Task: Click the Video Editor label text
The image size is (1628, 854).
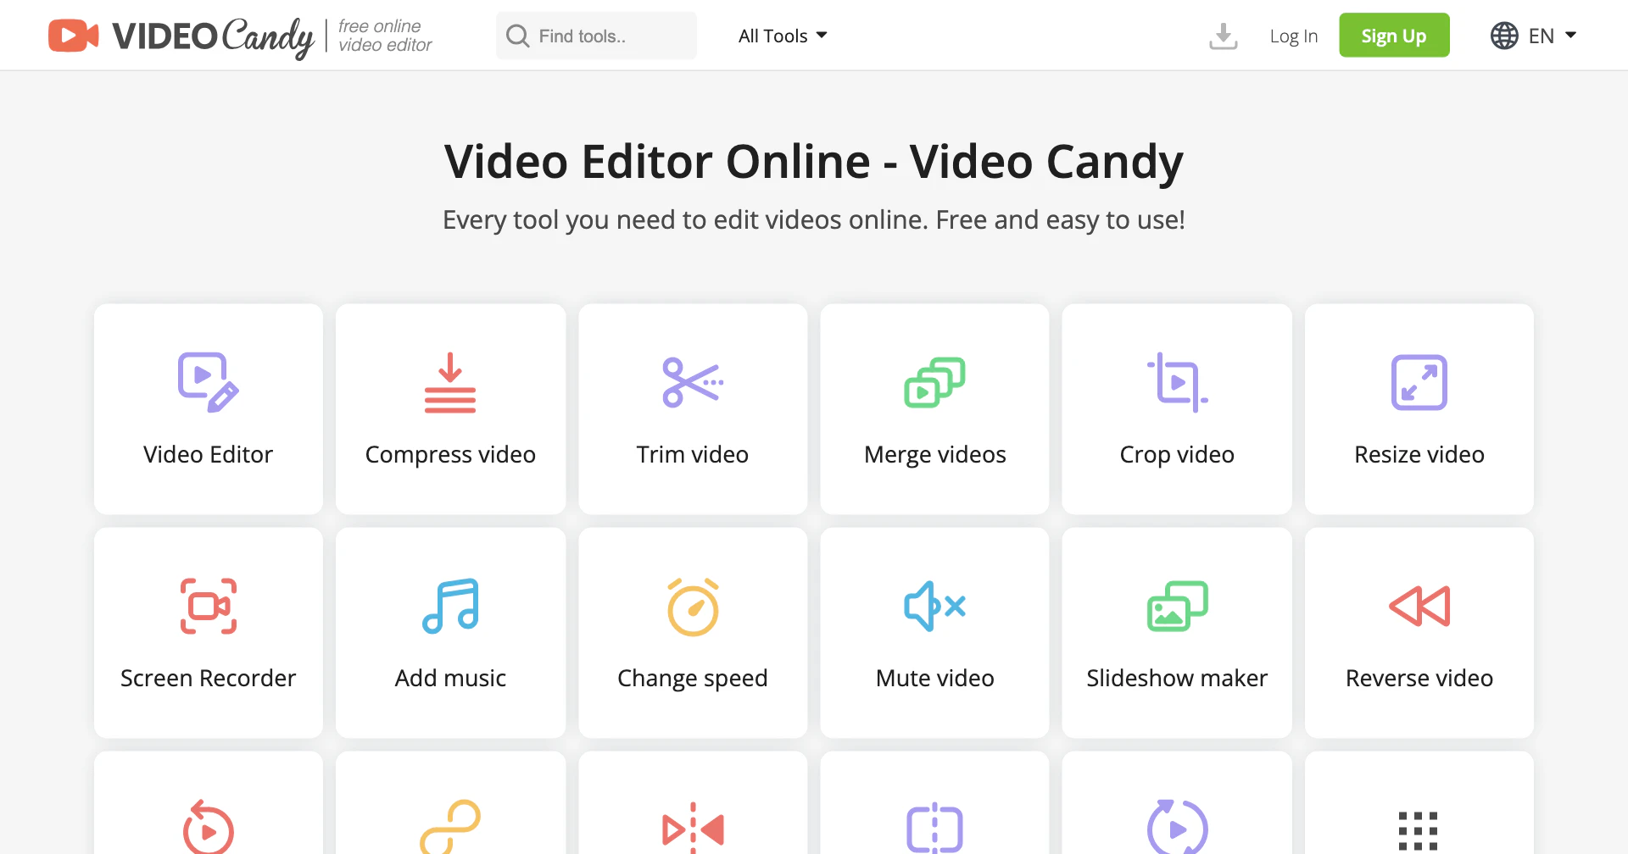Action: click(208, 454)
